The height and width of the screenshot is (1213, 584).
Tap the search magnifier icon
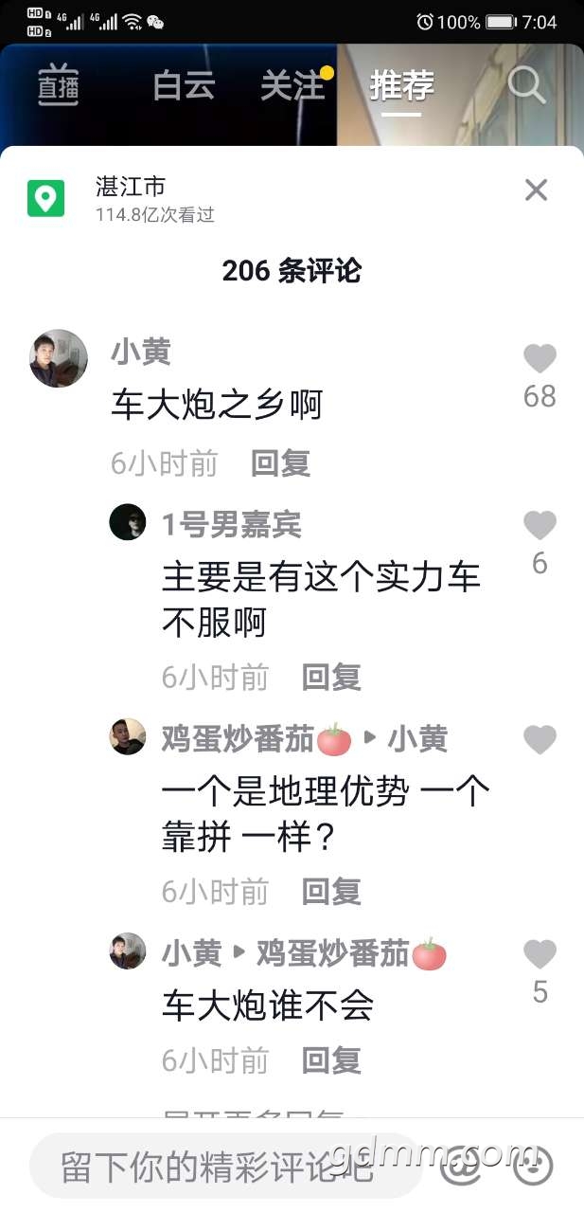pyautogui.click(x=527, y=85)
